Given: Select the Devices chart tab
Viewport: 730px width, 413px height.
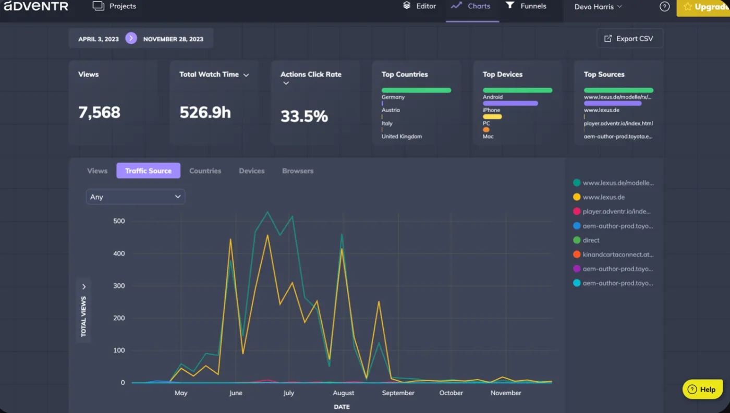Looking at the screenshot, I should (252, 171).
